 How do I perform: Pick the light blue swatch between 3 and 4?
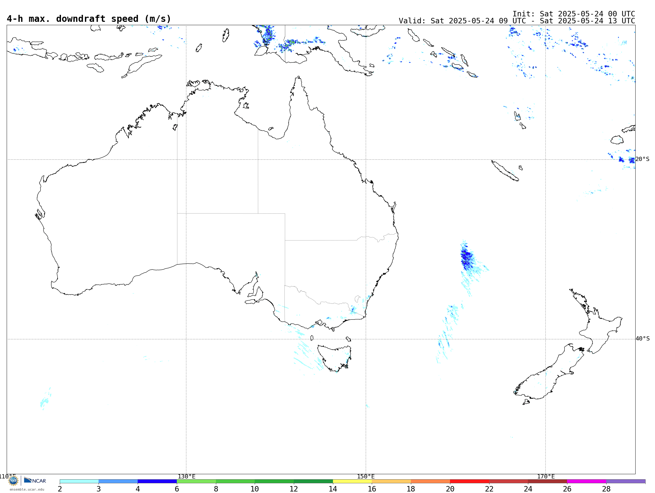[x=118, y=481]
